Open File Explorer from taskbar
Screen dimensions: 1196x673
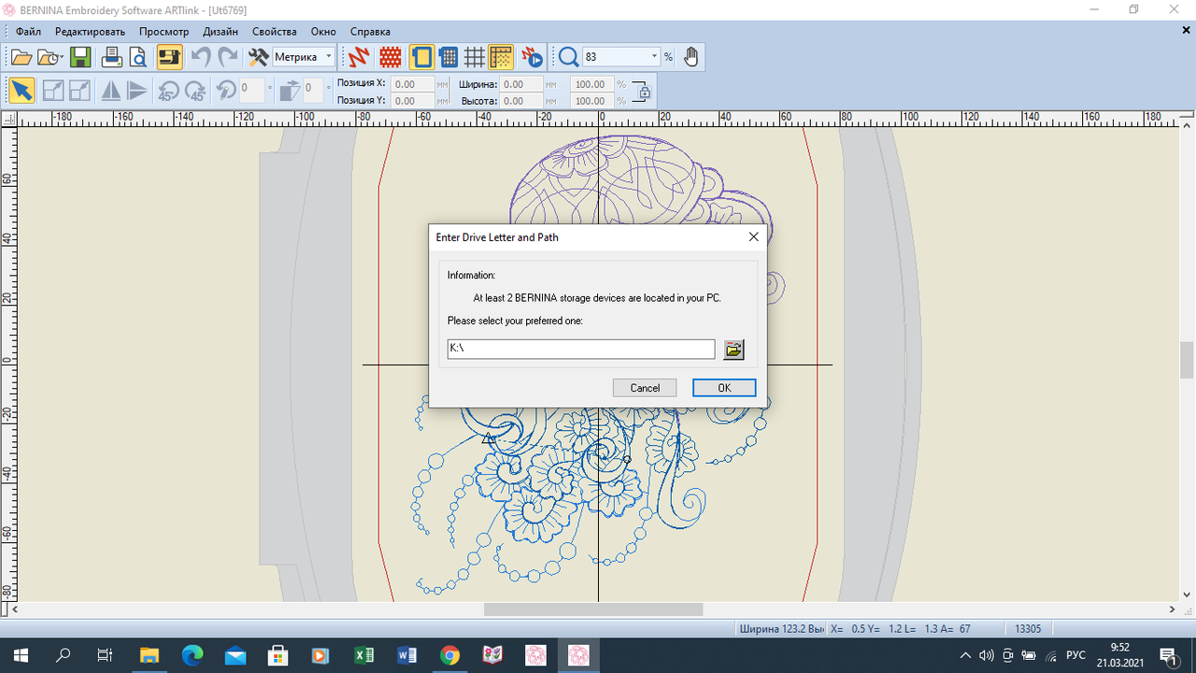tap(149, 655)
